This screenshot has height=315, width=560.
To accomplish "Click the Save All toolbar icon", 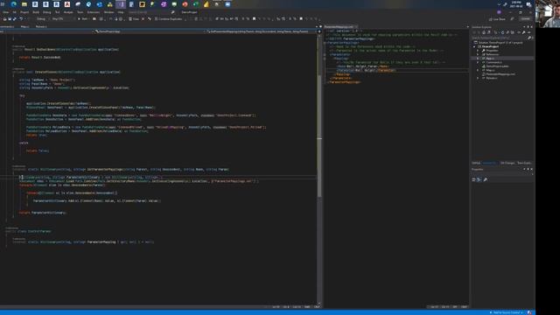I will (x=15, y=19).
